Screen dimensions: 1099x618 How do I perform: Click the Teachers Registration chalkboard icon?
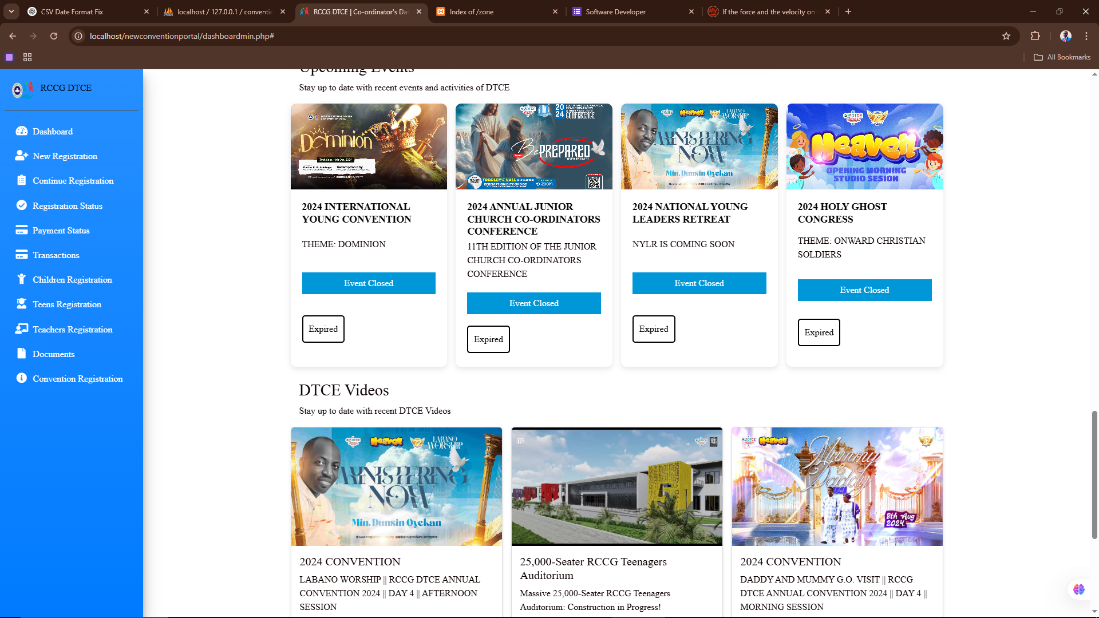pos(22,329)
